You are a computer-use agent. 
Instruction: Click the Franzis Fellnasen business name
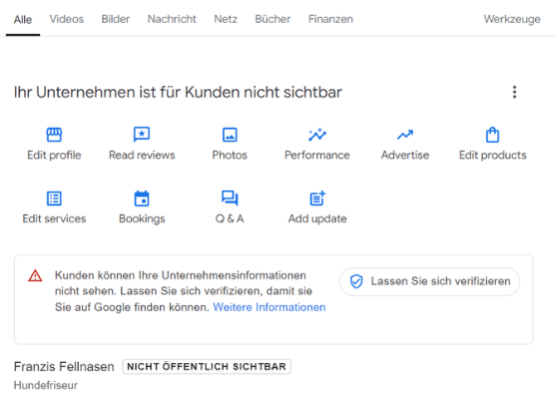pos(64,367)
